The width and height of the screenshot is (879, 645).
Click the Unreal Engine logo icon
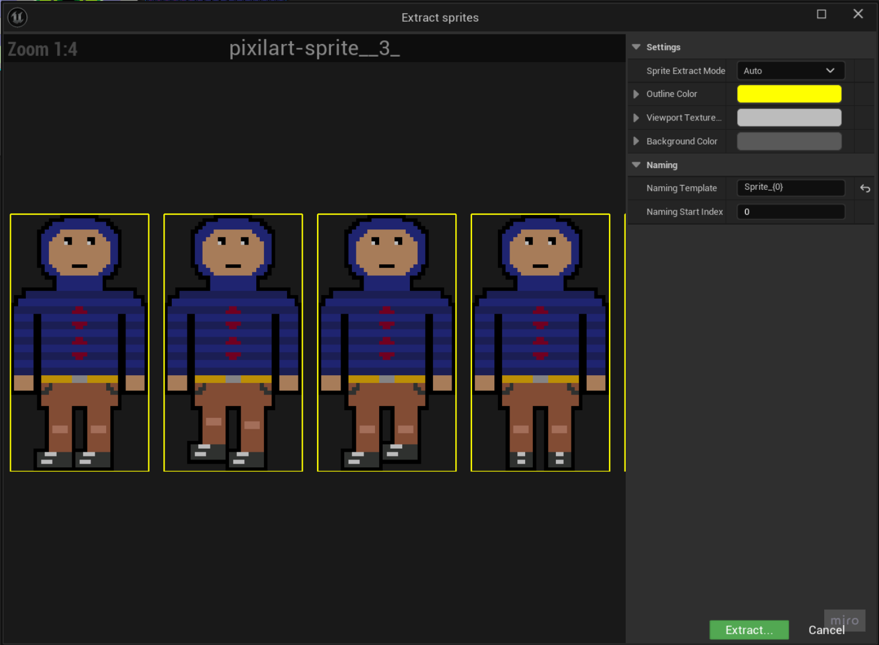pos(17,17)
